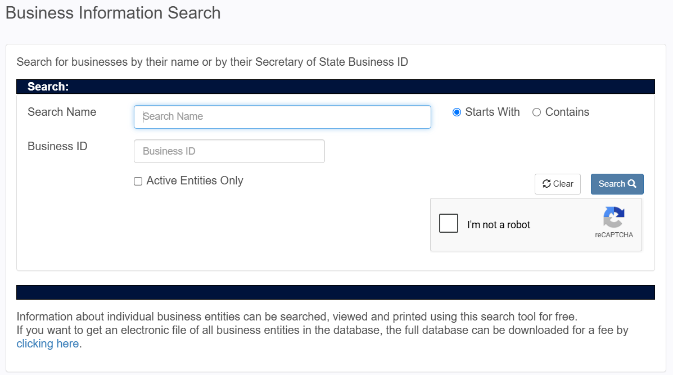Click the refresh icon on Clear button
Viewport: 673px width, 375px height.
[546, 184]
